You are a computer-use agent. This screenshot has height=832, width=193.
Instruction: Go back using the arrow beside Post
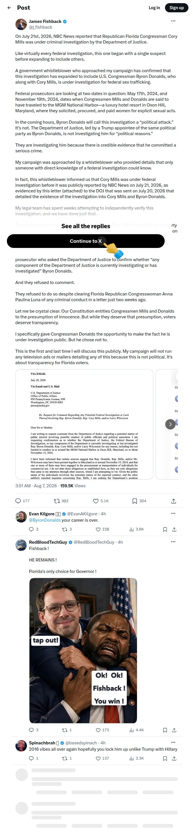click(9, 8)
